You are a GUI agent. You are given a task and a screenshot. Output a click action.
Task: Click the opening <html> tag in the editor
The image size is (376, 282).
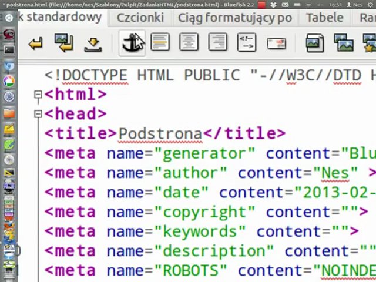point(76,95)
